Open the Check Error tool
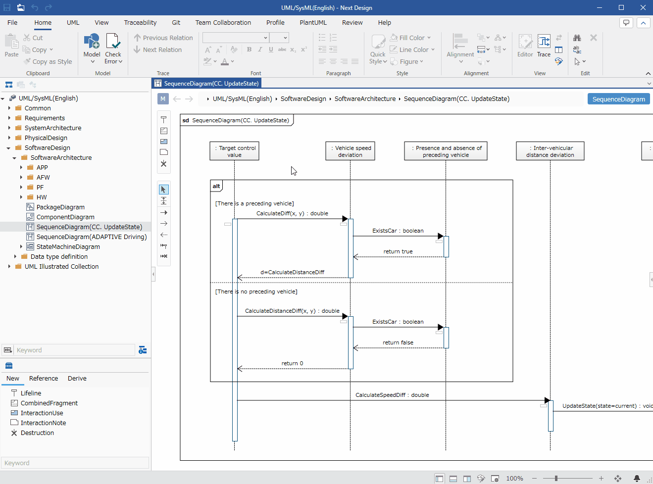 [x=113, y=48]
